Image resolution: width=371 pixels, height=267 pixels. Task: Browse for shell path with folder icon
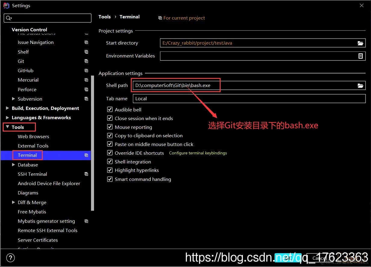click(x=360, y=86)
